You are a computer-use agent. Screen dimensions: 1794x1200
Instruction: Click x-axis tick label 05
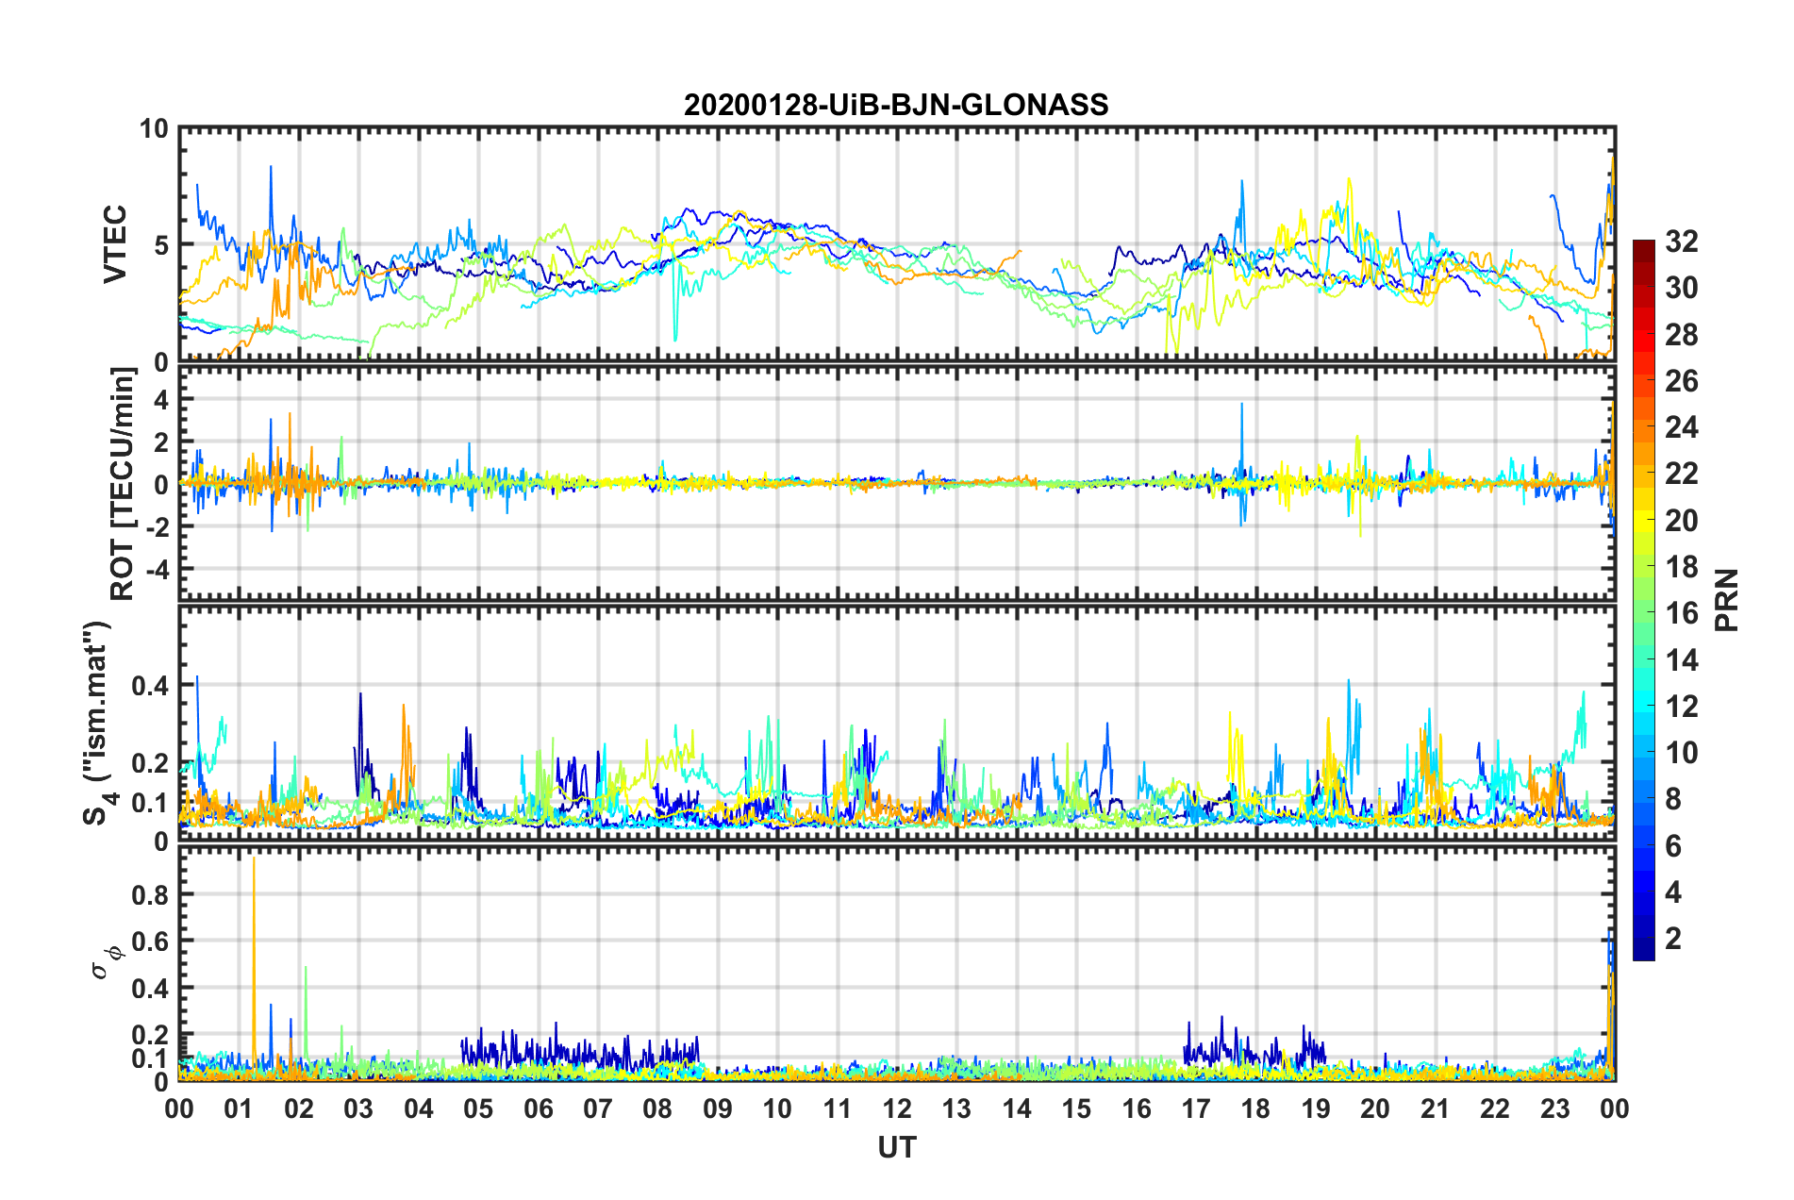tap(478, 1108)
